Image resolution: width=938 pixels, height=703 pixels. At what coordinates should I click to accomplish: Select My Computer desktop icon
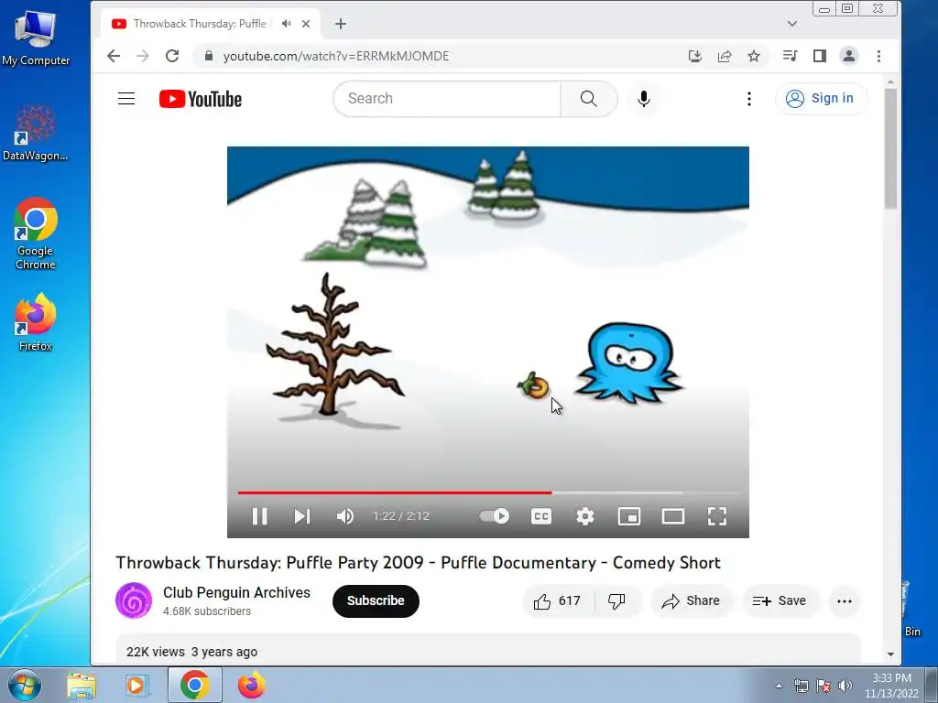[36, 38]
